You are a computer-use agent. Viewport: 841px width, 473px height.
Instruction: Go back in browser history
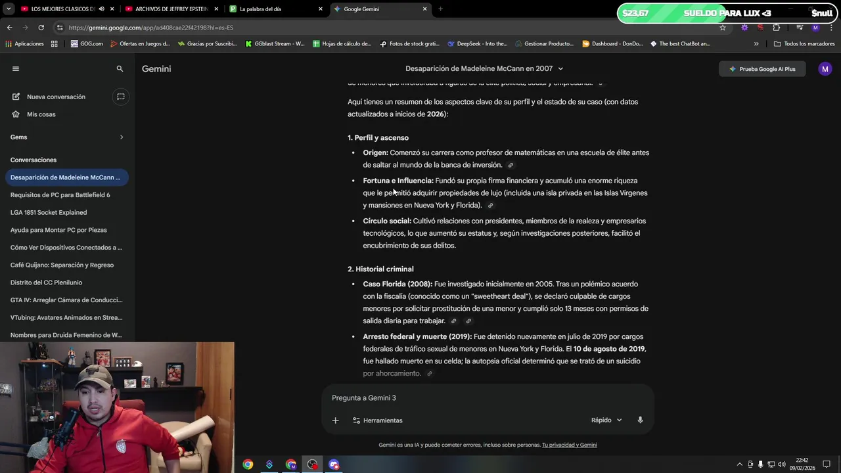point(9,28)
